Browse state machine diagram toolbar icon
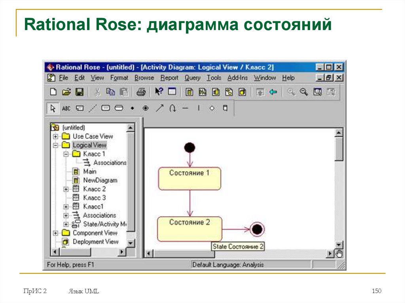The height and width of the screenshot is (303, 405). click(229, 92)
